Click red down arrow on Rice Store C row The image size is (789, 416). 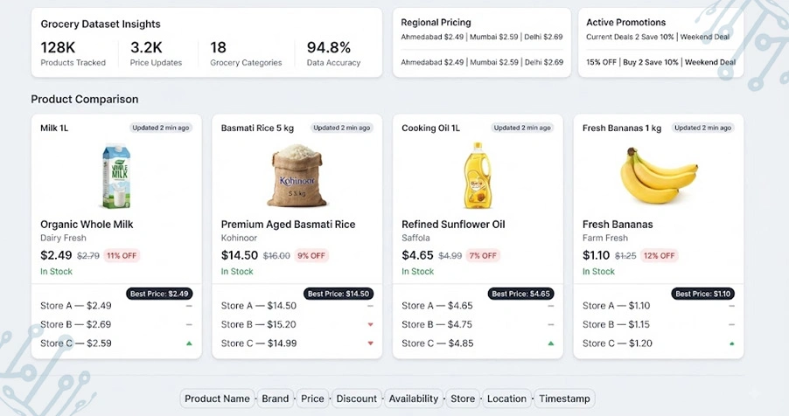click(x=370, y=343)
